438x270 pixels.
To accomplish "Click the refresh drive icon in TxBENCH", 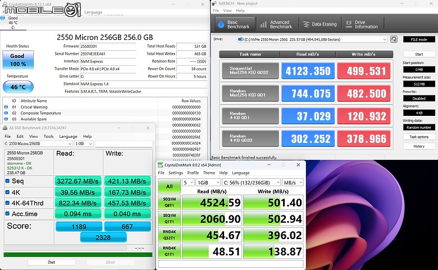I will click(394, 39).
